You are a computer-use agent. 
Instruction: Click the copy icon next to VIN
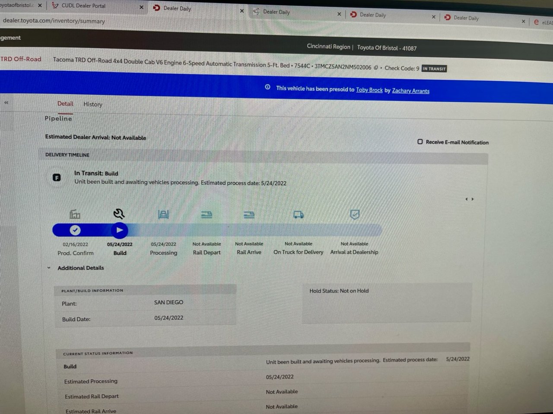point(376,67)
